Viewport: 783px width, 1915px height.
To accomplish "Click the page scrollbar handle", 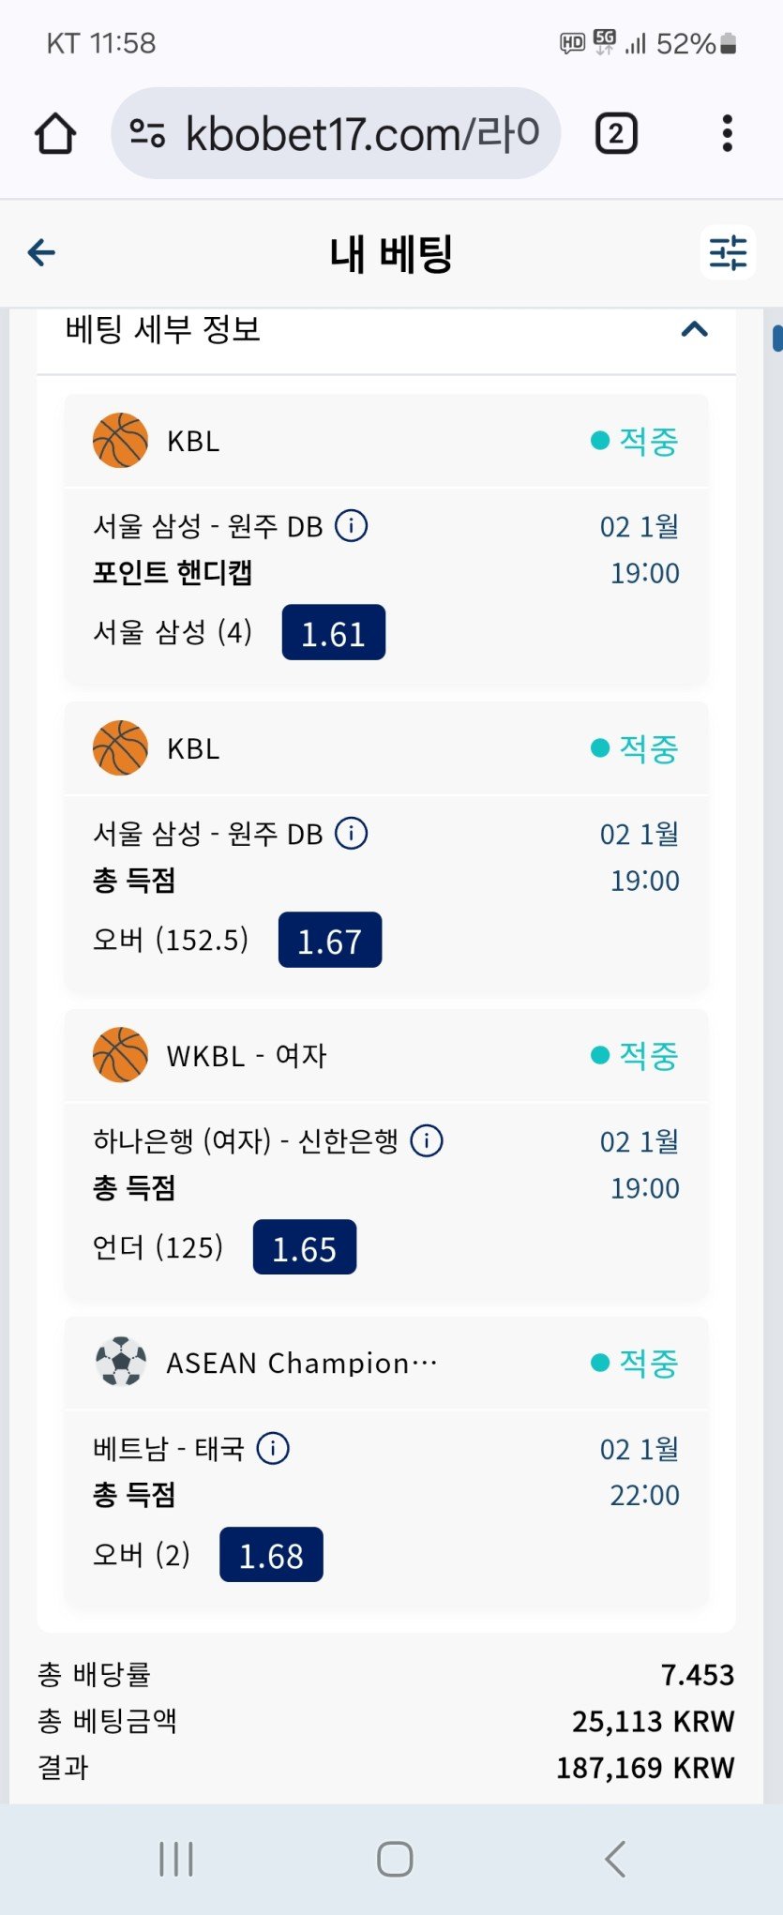I will point(777,338).
